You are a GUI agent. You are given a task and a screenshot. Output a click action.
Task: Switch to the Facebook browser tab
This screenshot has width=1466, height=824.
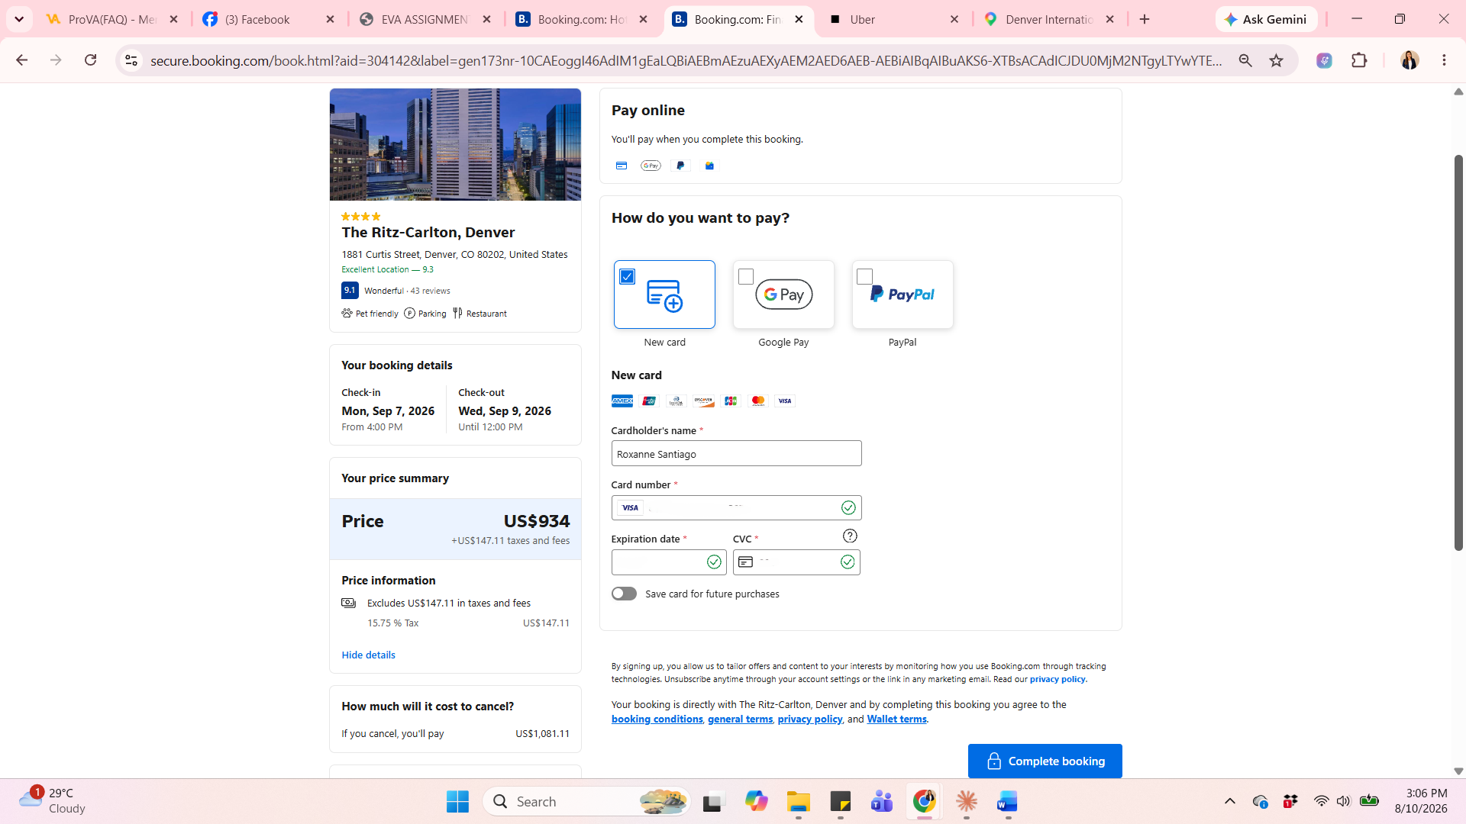268,19
